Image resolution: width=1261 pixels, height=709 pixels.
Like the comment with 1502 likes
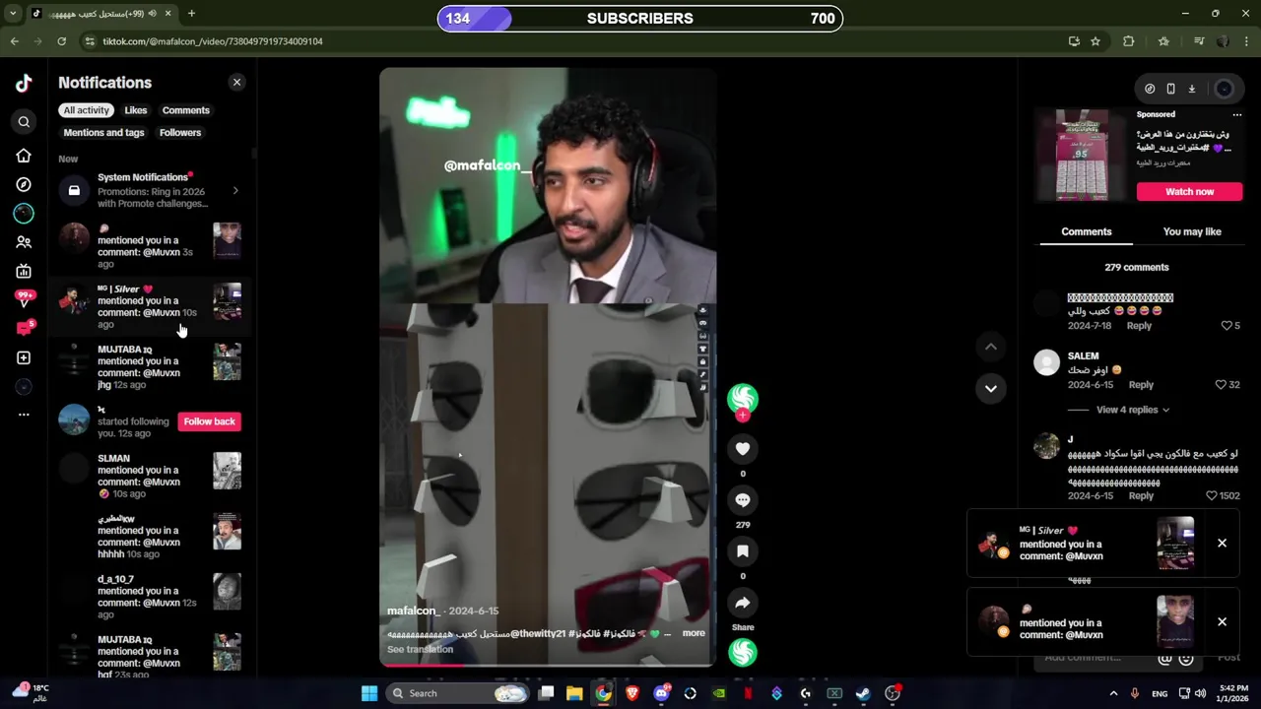pos(1212,496)
